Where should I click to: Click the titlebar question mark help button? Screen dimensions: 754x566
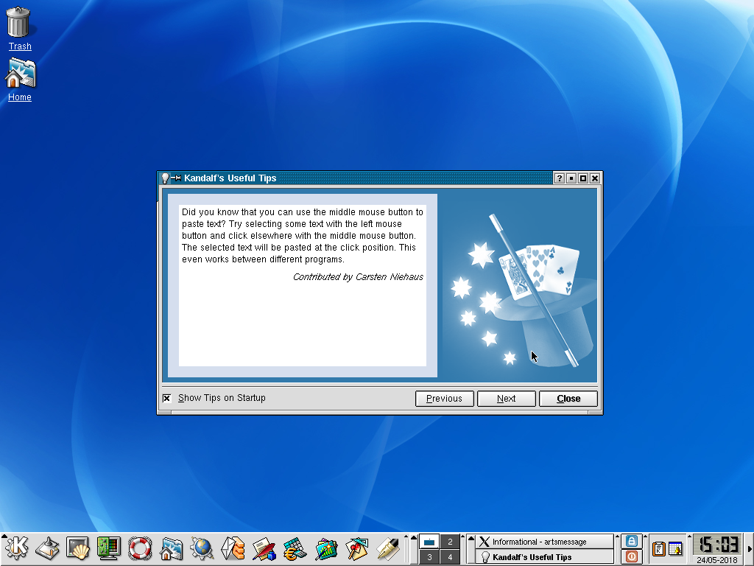pos(559,178)
